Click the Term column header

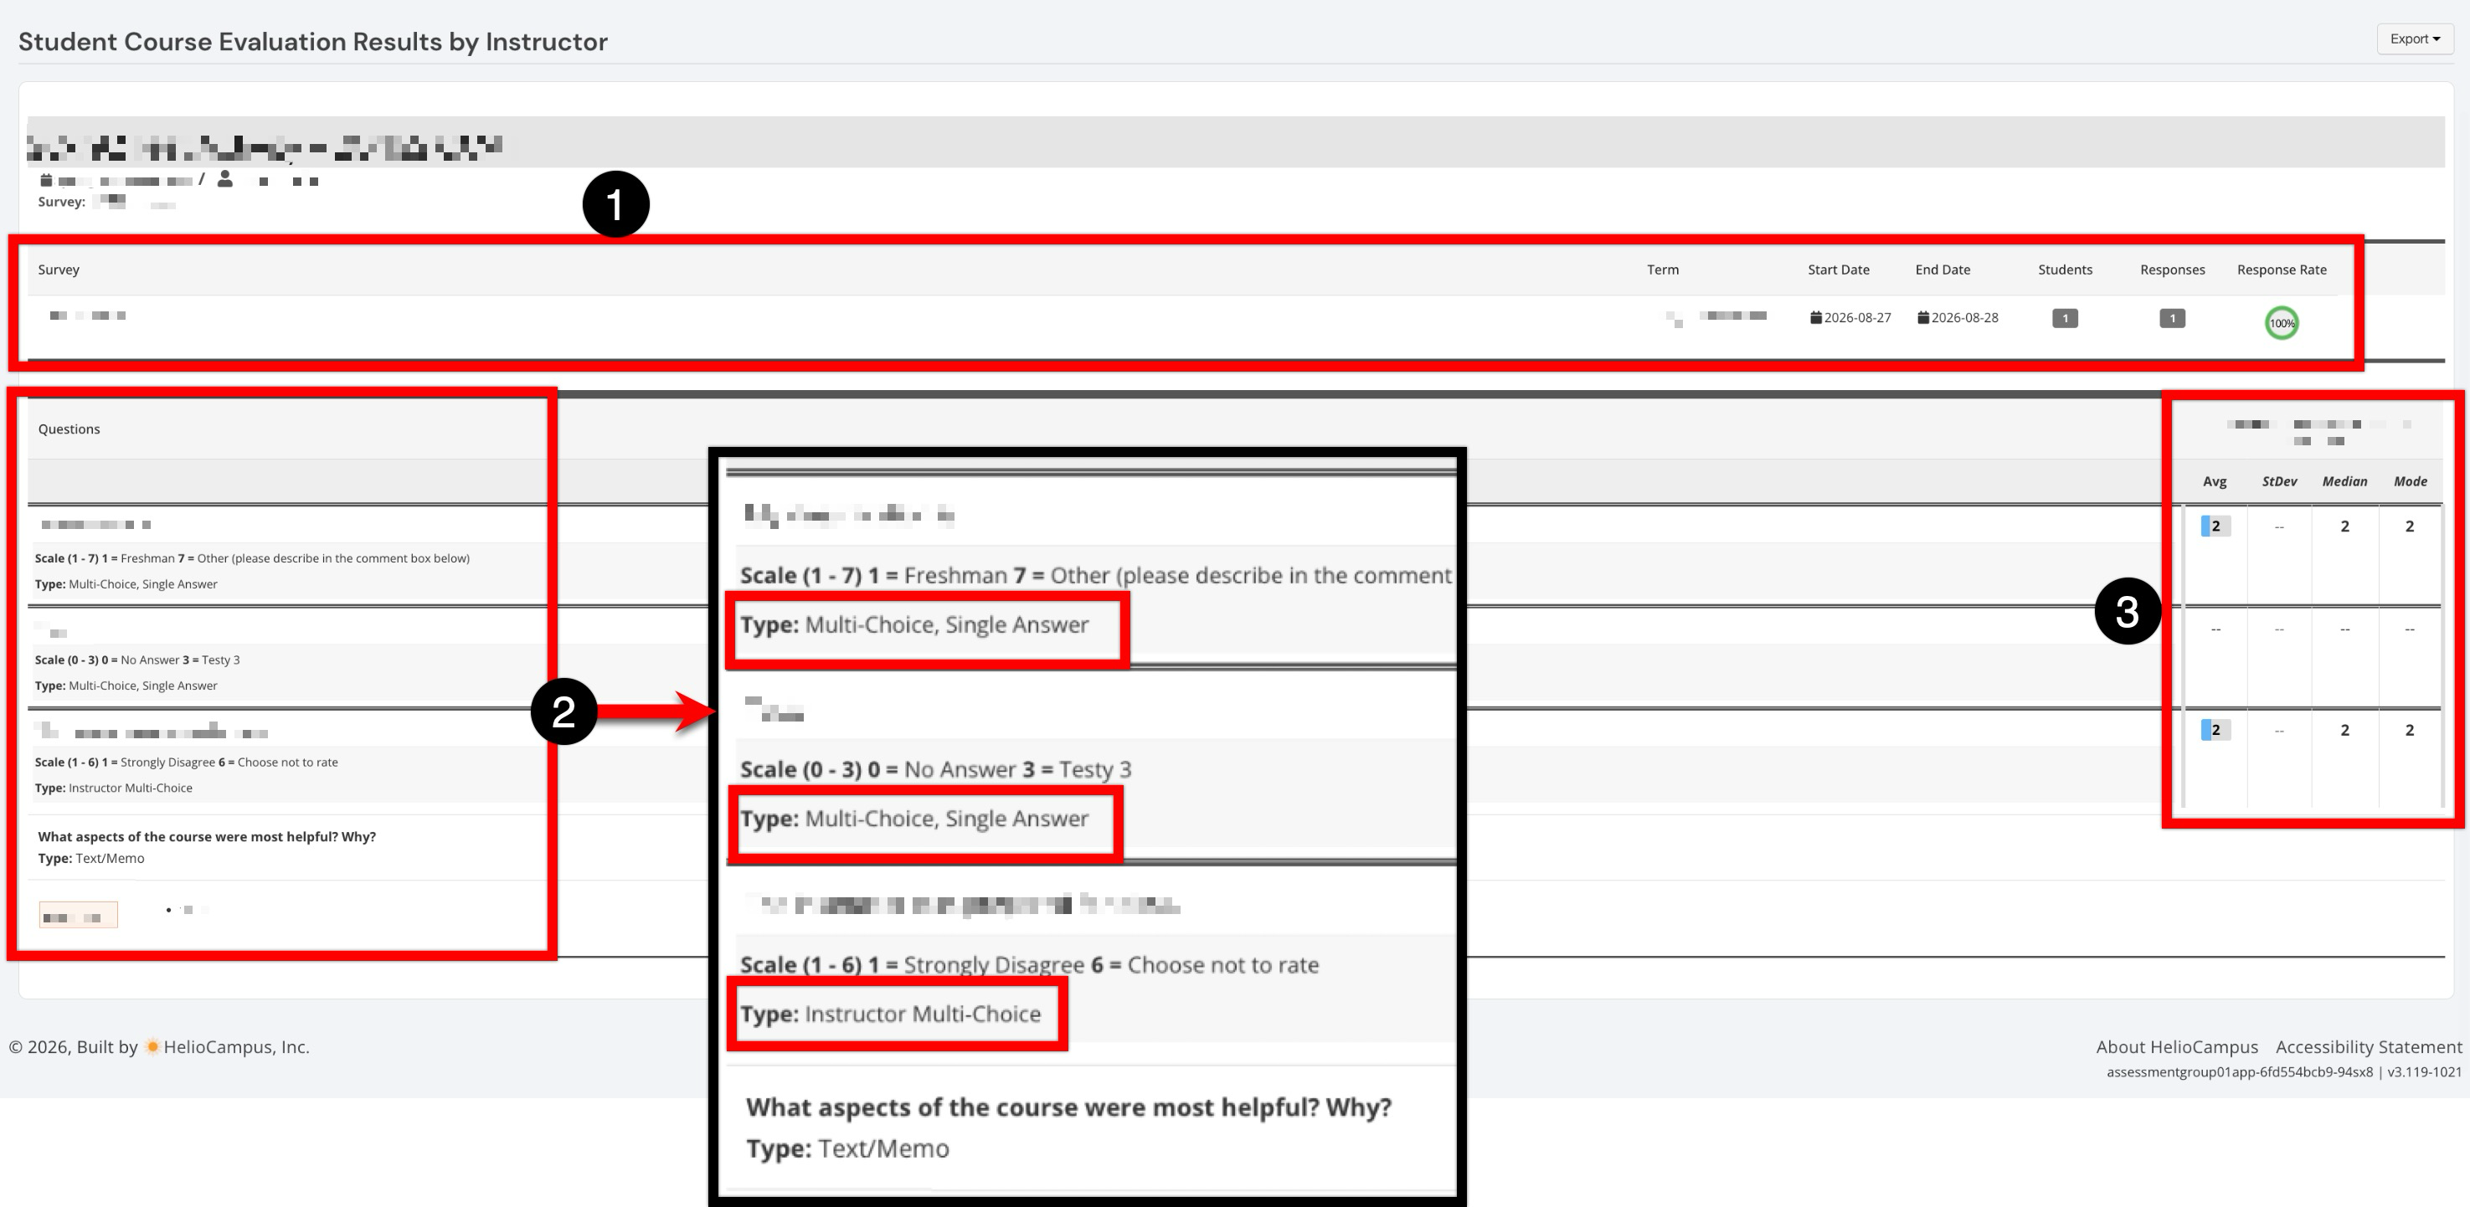(1663, 270)
